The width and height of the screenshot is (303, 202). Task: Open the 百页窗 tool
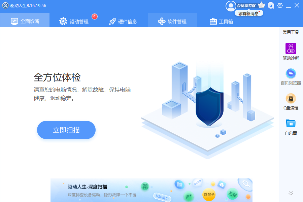pyautogui.click(x=291, y=125)
